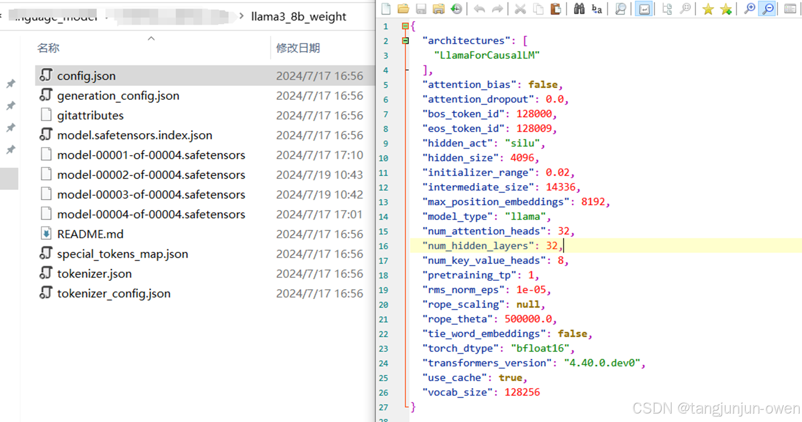802x422 pixels.
Task: Open Find with the binoculars icon
Action: [x=579, y=8]
